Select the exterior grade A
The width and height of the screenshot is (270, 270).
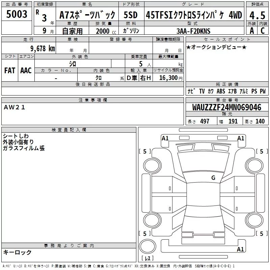point(252,31)
